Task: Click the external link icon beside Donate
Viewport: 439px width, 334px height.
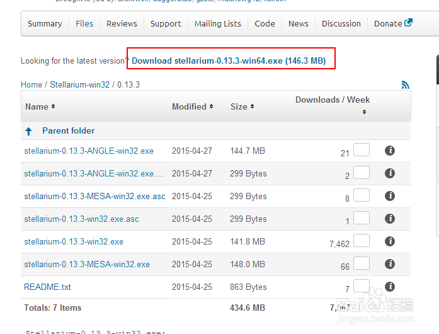Action: pos(409,23)
